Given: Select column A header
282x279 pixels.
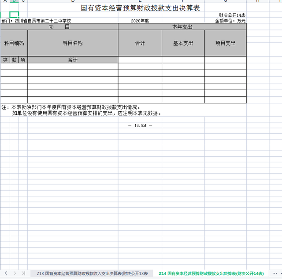Looking at the screenshot, I should tap(5, 1).
